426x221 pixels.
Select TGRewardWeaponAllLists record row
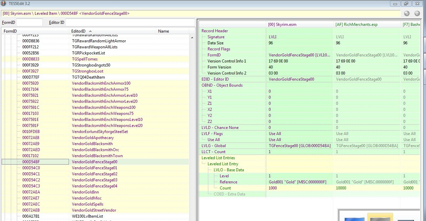(96, 47)
